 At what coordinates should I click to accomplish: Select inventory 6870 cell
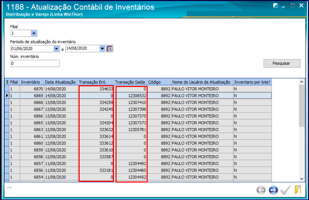click(32, 89)
